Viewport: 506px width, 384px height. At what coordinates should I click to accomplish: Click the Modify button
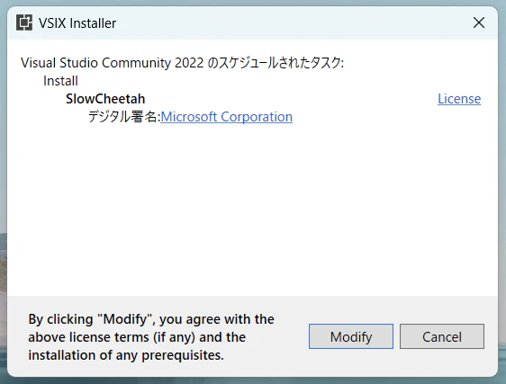pos(351,336)
